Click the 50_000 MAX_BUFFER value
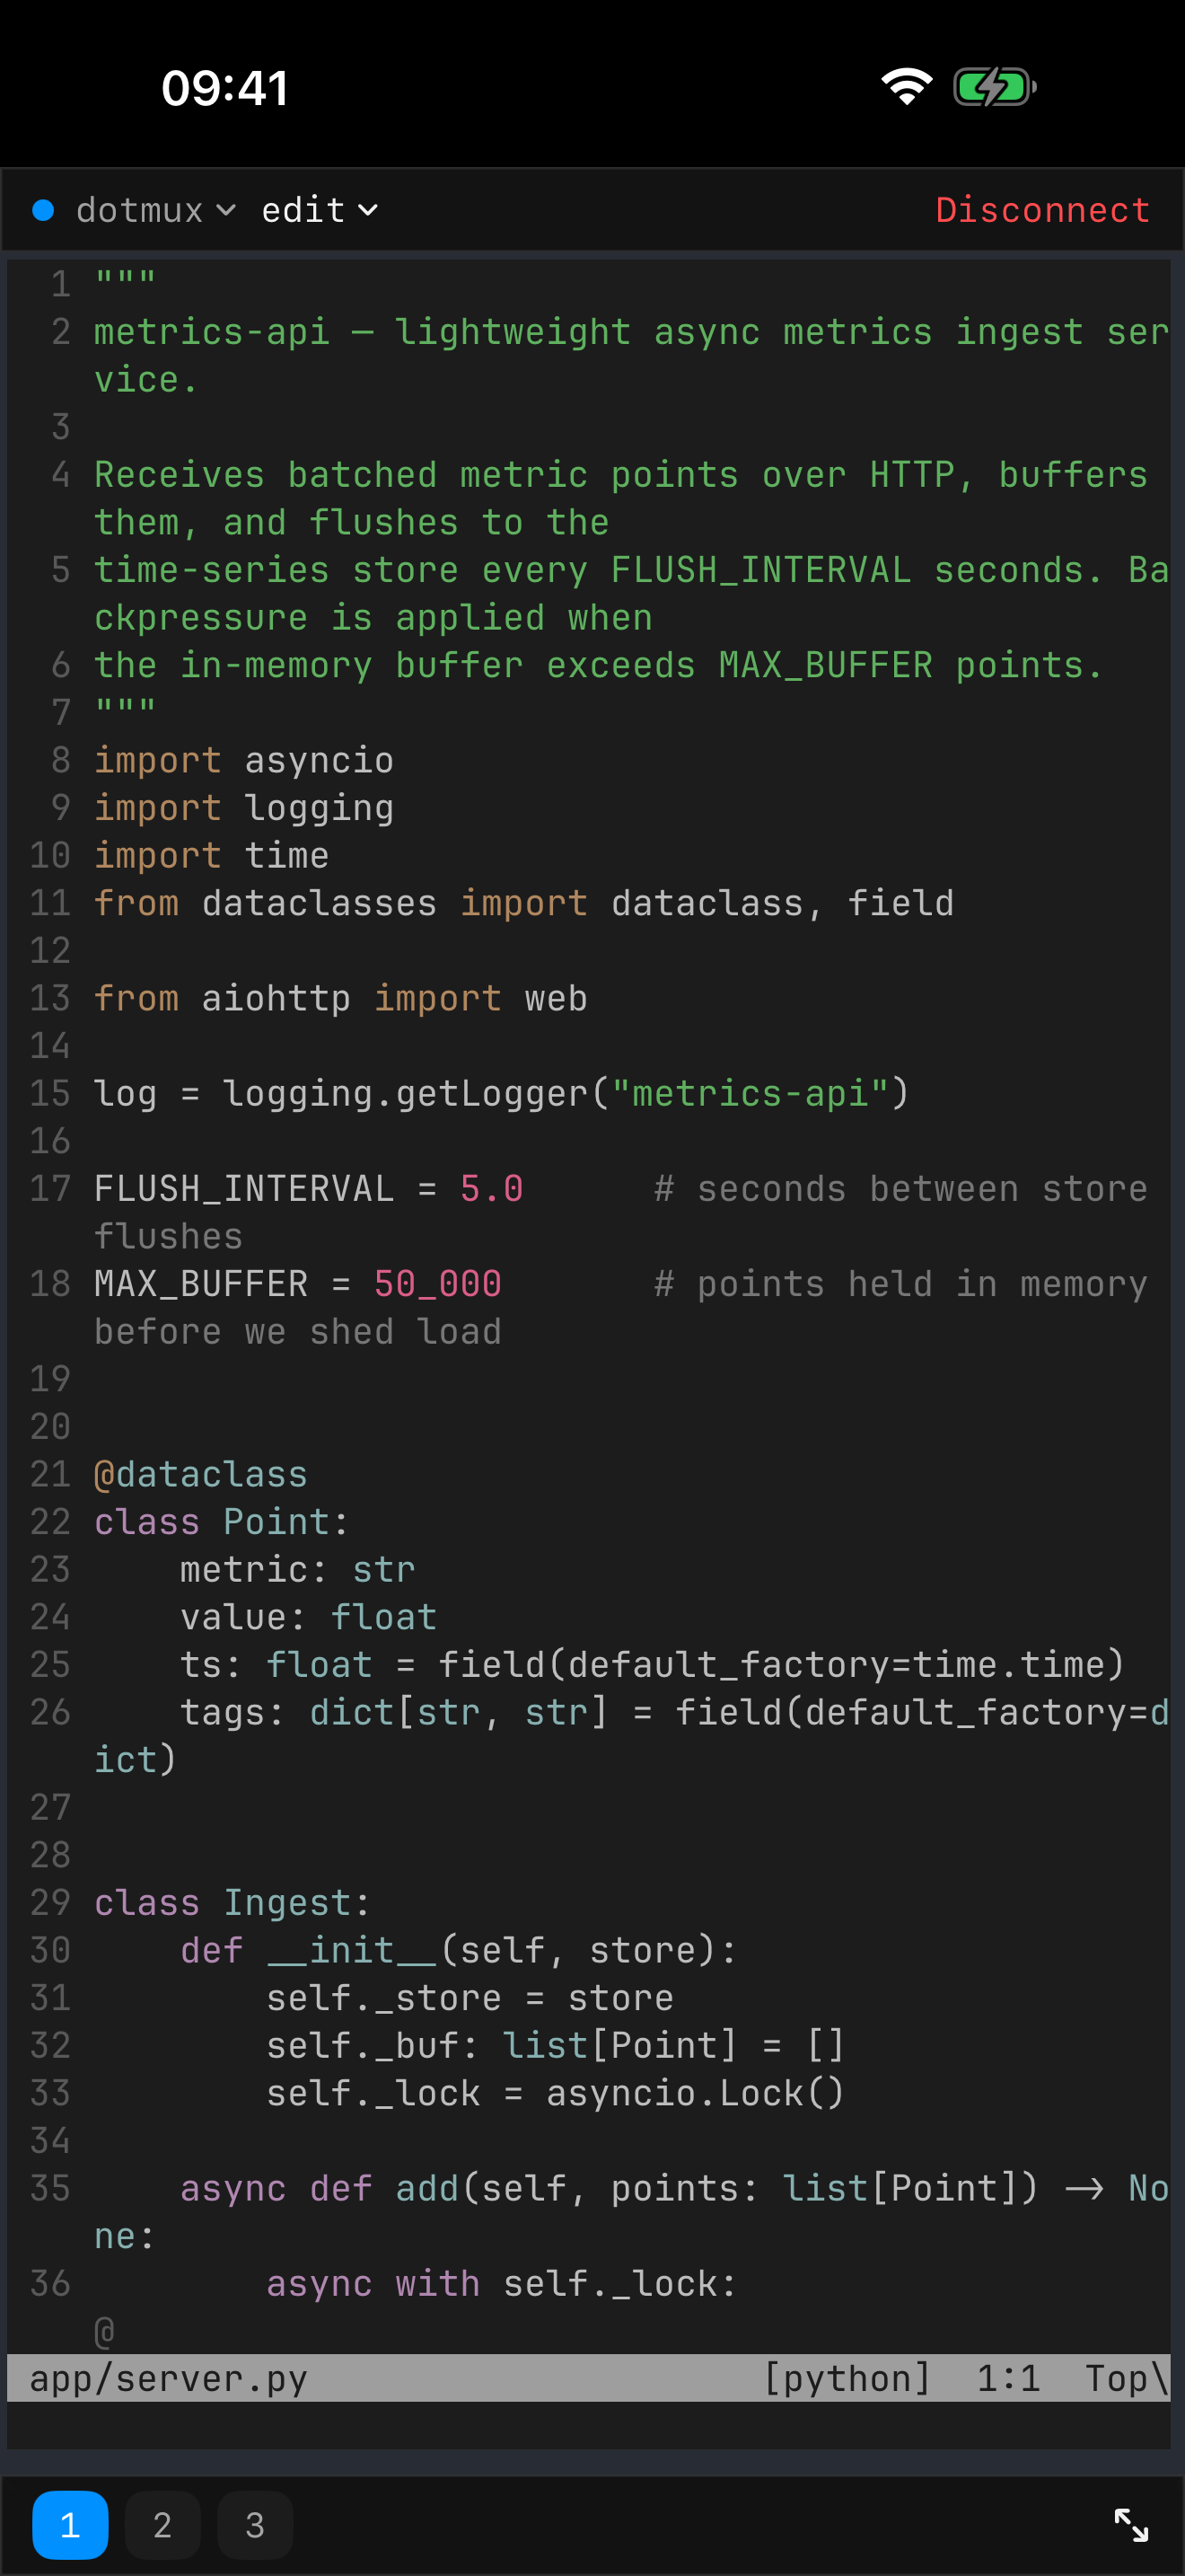This screenshot has width=1185, height=2576. coord(437,1284)
